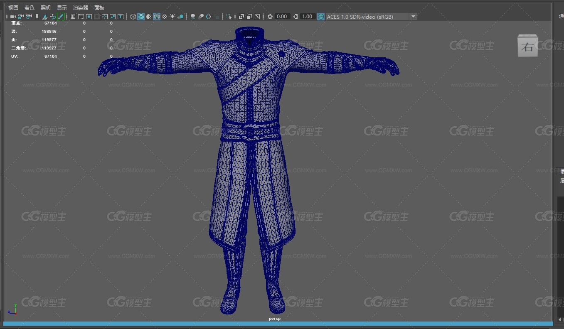This screenshot has height=329, width=564.
Task: Click Screen Space Ambient Occlusion icon
Action: pos(192,17)
